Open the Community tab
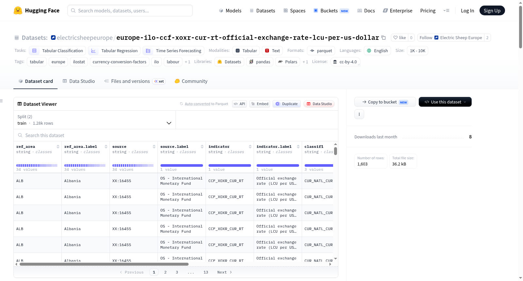 191,81
